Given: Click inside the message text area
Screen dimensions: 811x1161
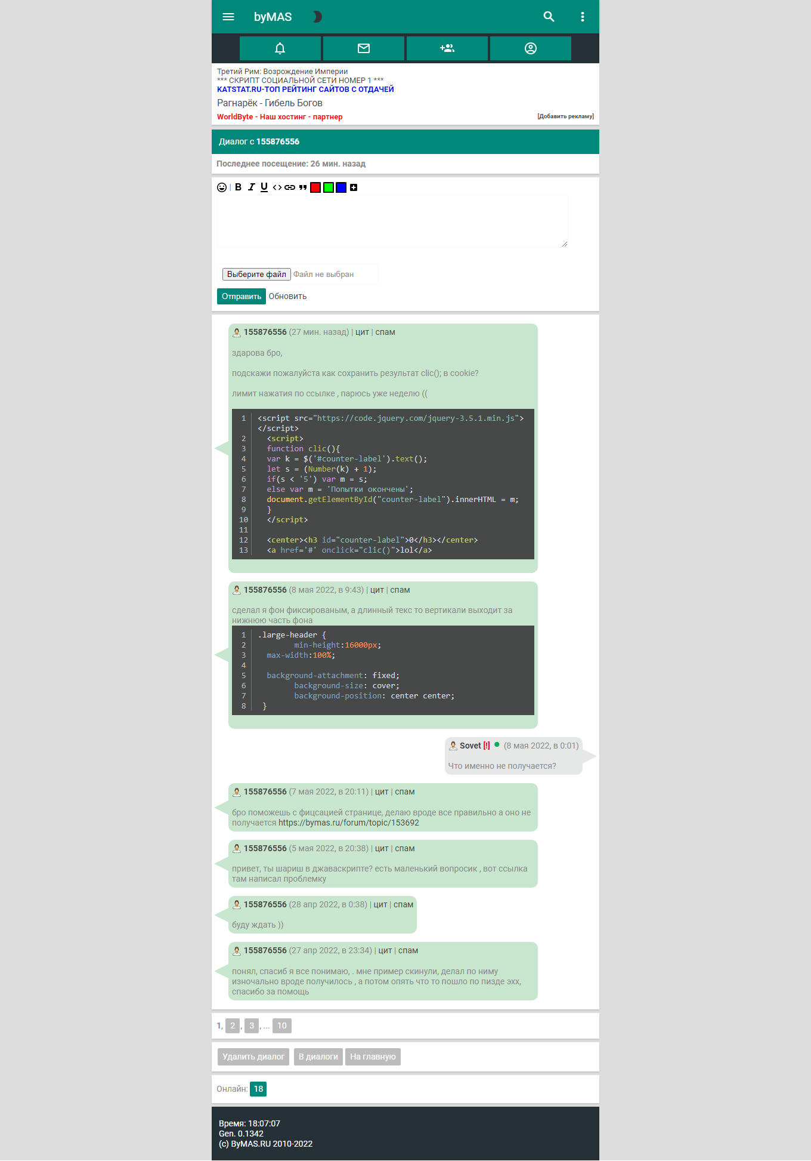Looking at the screenshot, I should tap(392, 221).
